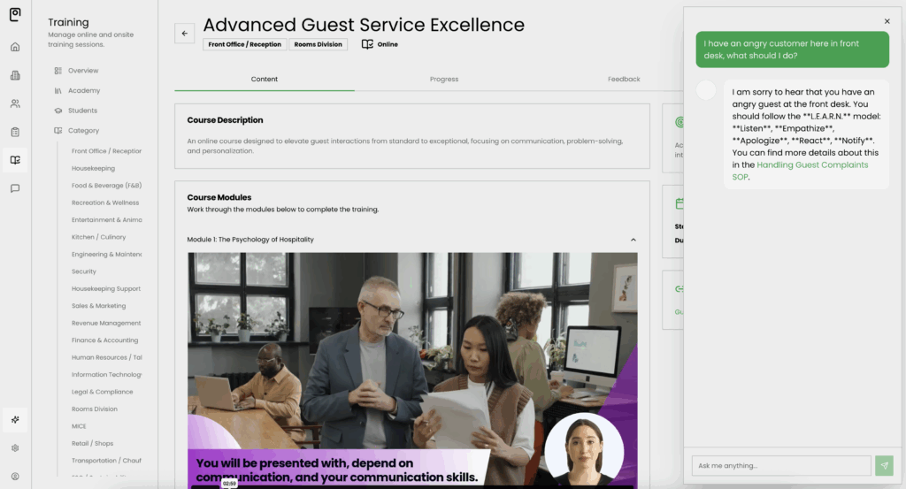The height and width of the screenshot is (489, 906).
Task: Open the chat bubble icon in rail
Action: pyautogui.click(x=15, y=188)
